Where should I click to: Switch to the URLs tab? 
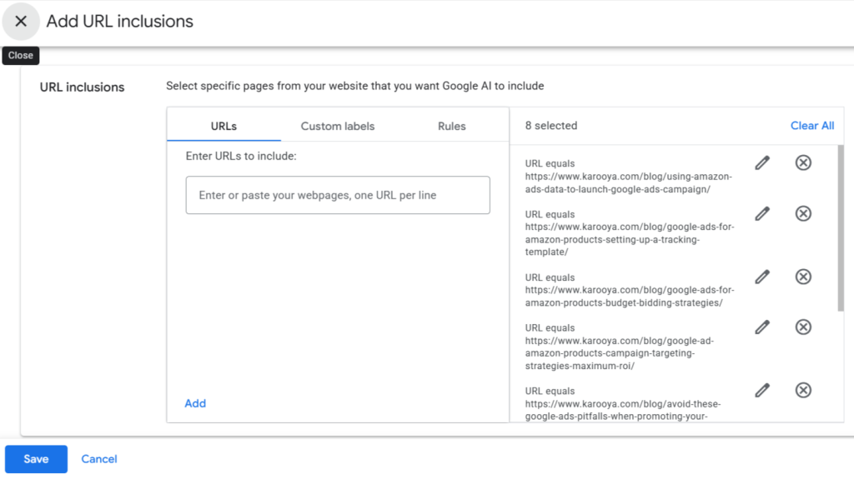tap(224, 126)
